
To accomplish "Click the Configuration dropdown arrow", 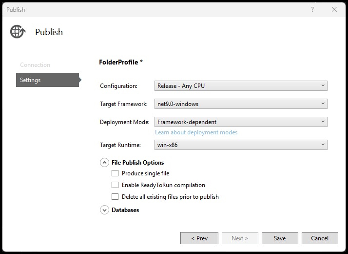I will (x=323, y=85).
